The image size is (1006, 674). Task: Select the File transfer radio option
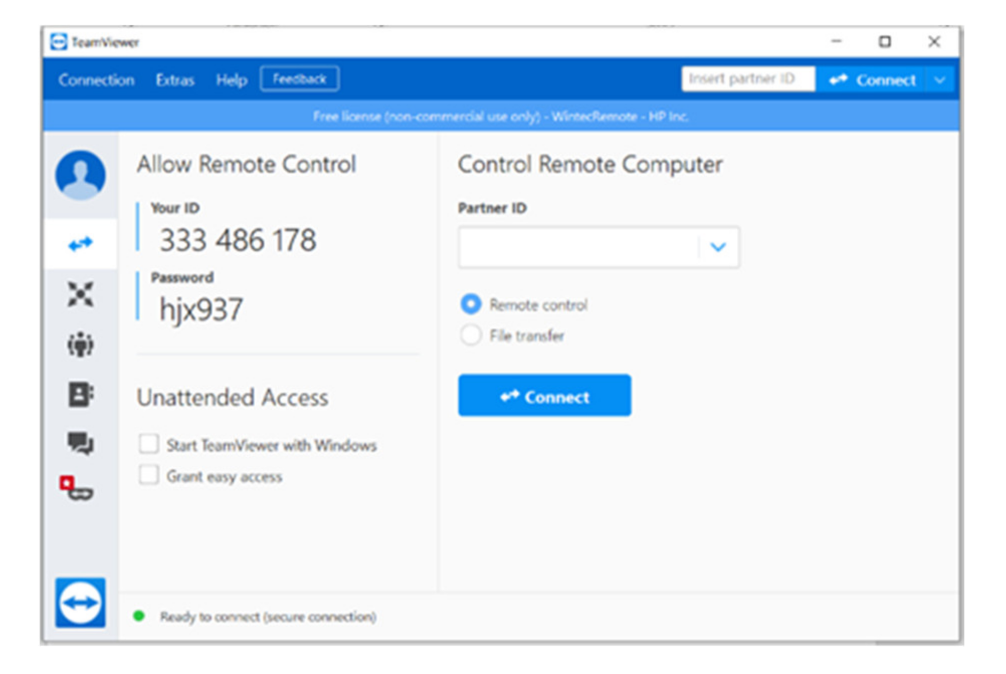(x=471, y=335)
